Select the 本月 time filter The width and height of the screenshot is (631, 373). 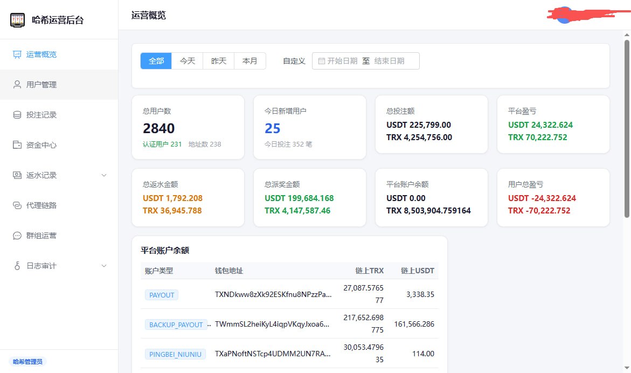point(250,61)
